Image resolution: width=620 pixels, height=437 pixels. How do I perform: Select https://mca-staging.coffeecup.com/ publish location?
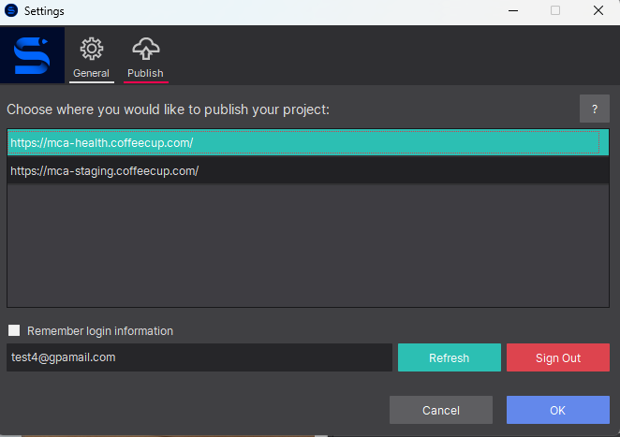pyautogui.click(x=307, y=170)
